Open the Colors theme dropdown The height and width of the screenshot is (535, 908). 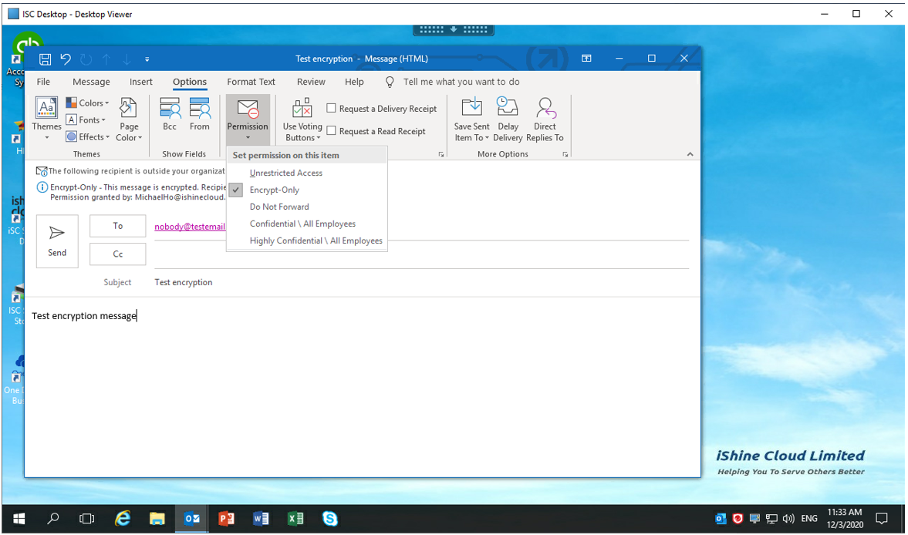click(87, 103)
